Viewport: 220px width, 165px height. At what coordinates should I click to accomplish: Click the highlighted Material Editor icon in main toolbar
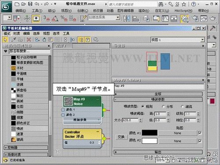point(184,19)
